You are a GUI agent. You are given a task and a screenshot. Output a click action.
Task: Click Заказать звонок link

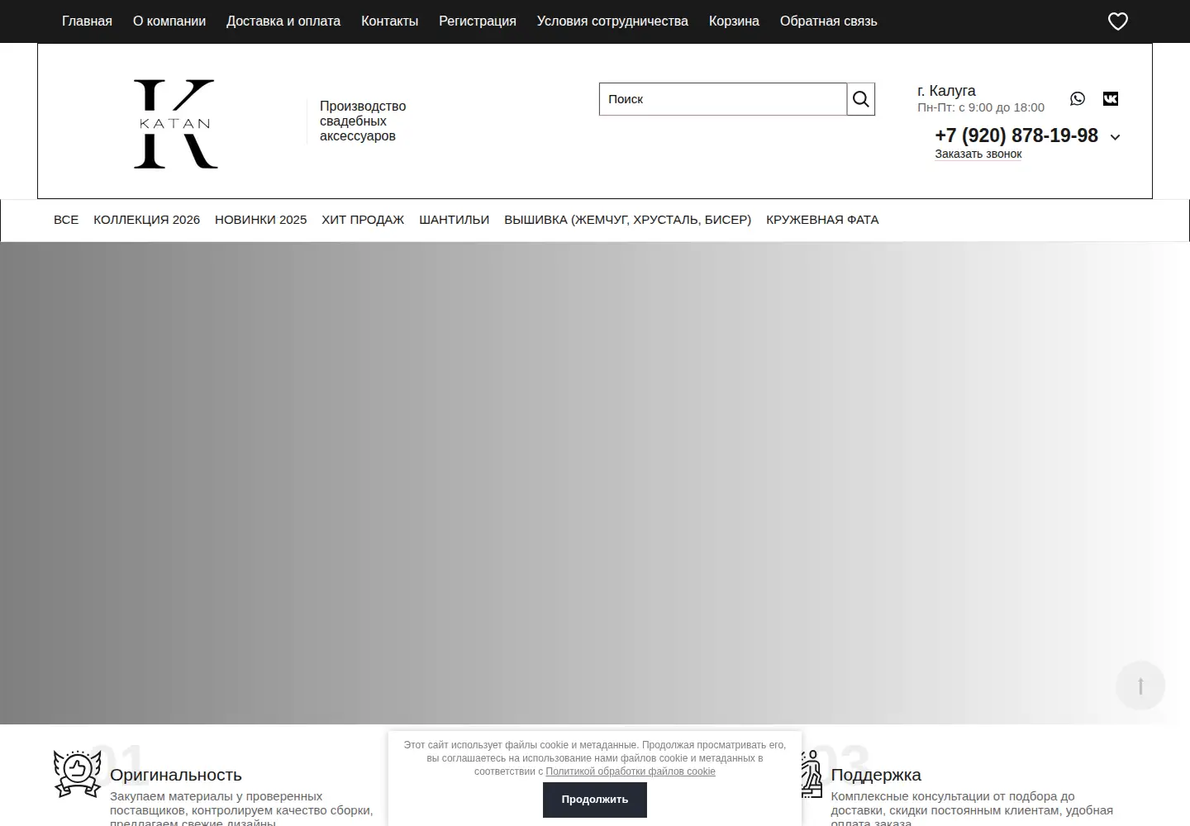pos(978,154)
